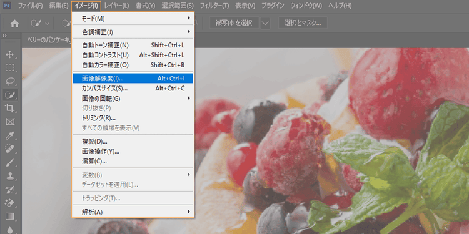
Task: Select the Blur tool droplet icon
Action: [x=10, y=229]
